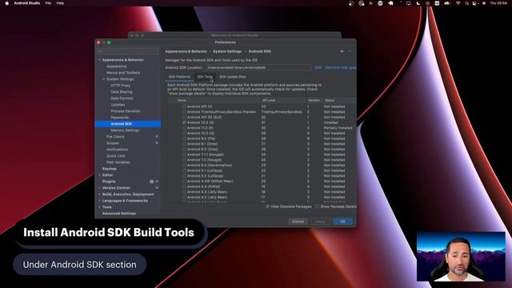Select Menus and Toolbars in settings tree
The height and width of the screenshot is (288, 512).
[123, 73]
